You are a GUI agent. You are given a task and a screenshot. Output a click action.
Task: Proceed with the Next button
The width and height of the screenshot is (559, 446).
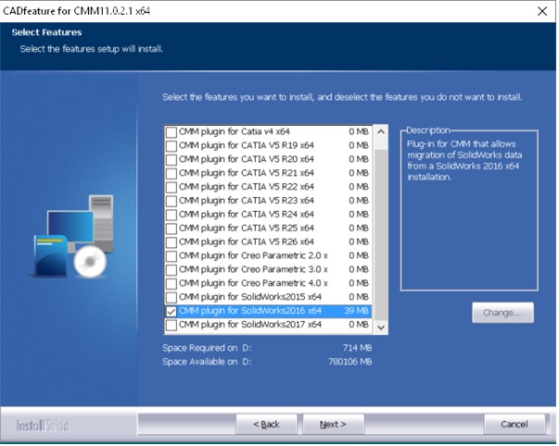click(x=333, y=425)
